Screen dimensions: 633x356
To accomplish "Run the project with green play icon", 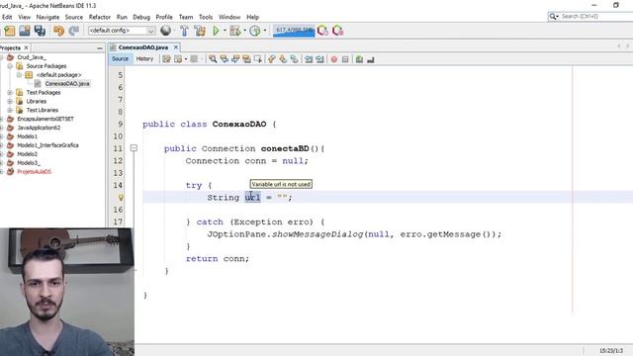I will (216, 31).
